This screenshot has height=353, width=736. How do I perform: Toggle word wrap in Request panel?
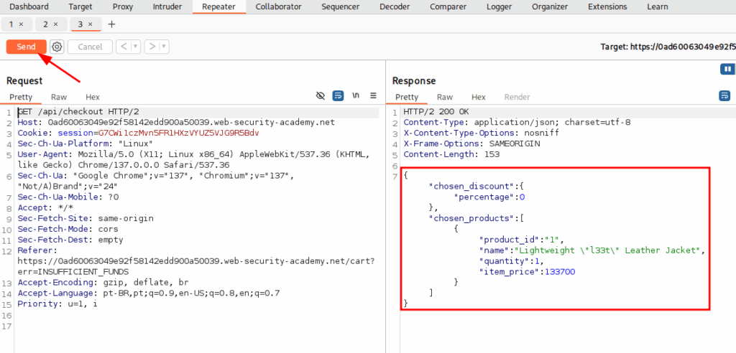338,96
